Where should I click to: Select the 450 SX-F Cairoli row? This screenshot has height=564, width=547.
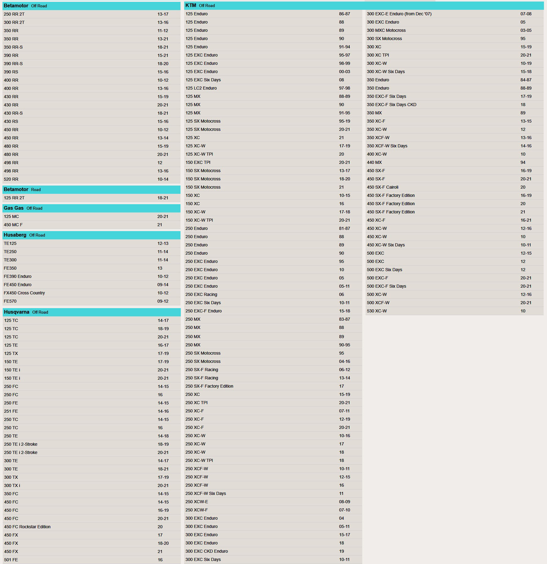tap(454, 187)
